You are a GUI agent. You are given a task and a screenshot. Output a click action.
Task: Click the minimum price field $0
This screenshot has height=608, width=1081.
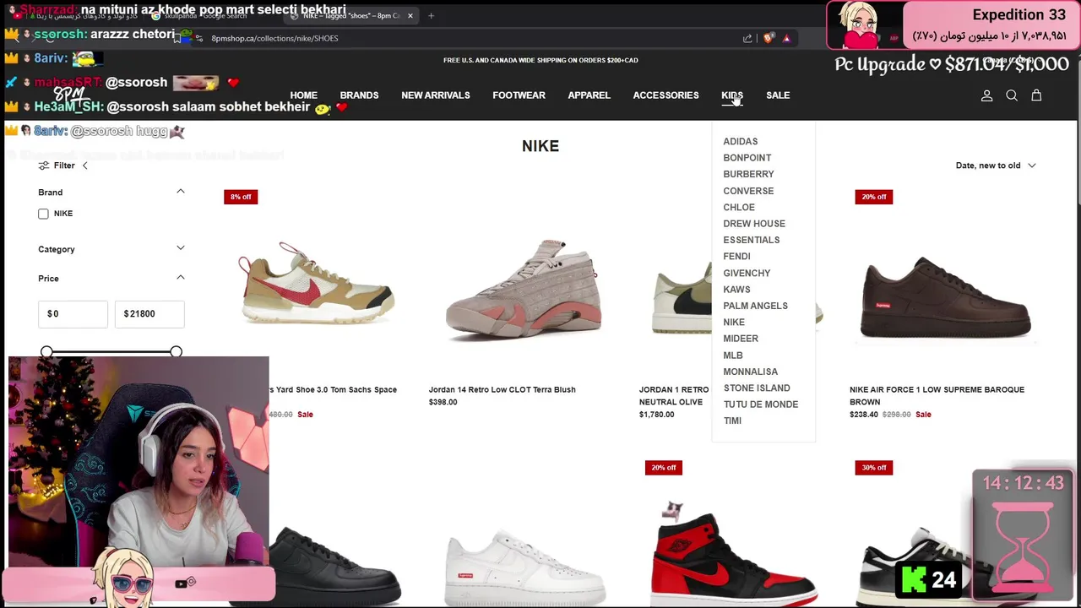pos(73,314)
